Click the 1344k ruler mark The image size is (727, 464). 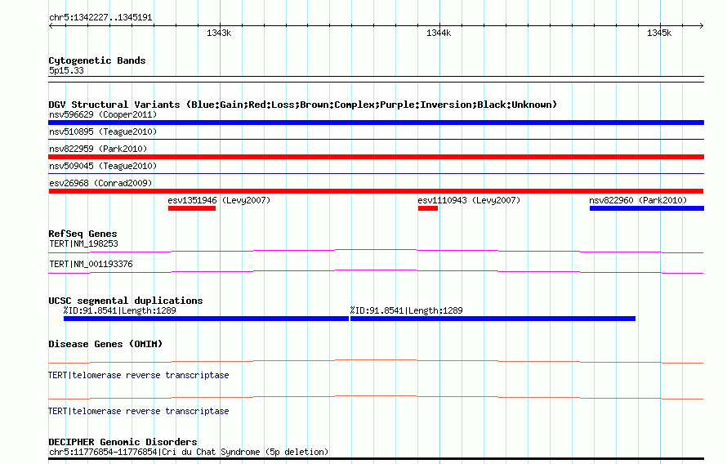(x=439, y=33)
